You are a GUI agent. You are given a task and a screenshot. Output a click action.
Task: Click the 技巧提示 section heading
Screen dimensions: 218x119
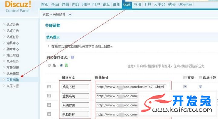click(x=53, y=37)
